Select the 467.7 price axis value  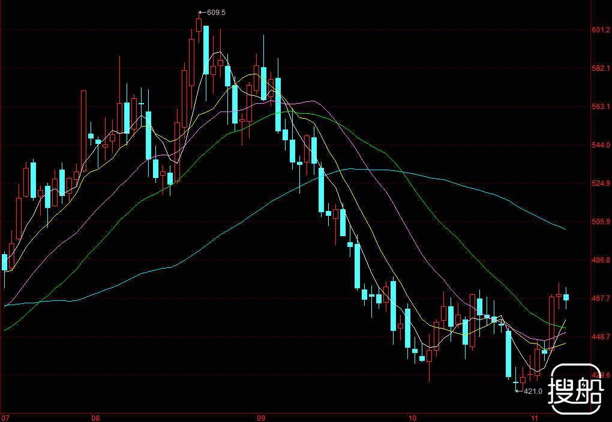[x=601, y=299]
